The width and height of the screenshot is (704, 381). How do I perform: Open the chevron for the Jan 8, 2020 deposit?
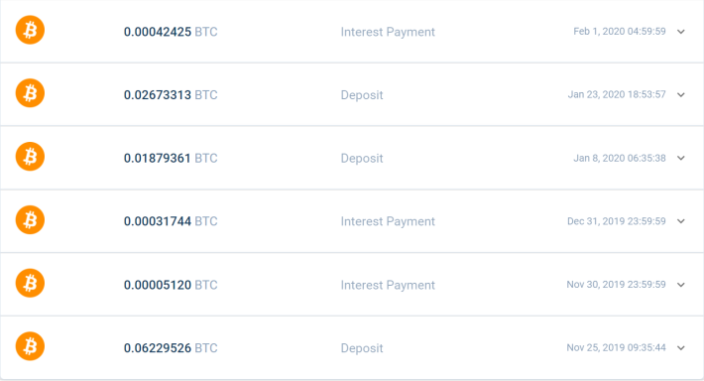pos(680,158)
